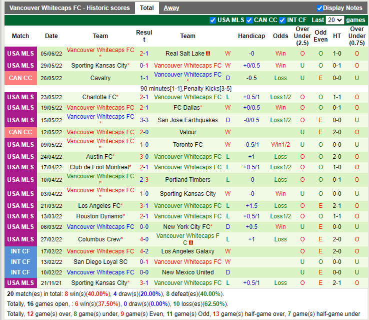Open Real Salt Lake team link
Viewport: 369px width, 320px height.
tap(184, 54)
